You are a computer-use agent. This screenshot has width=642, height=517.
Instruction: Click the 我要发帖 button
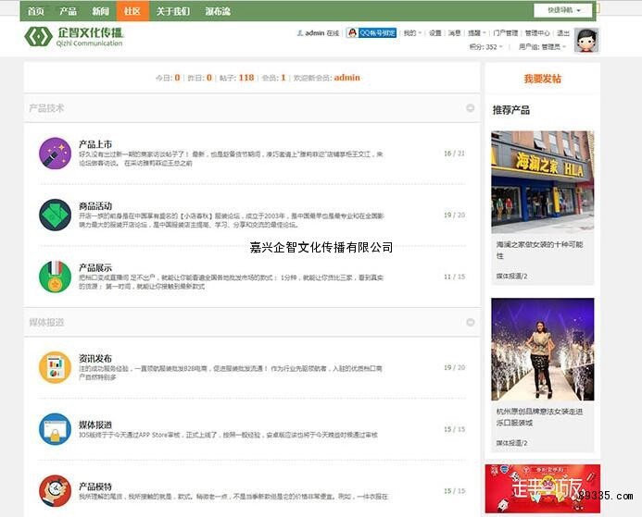point(542,80)
